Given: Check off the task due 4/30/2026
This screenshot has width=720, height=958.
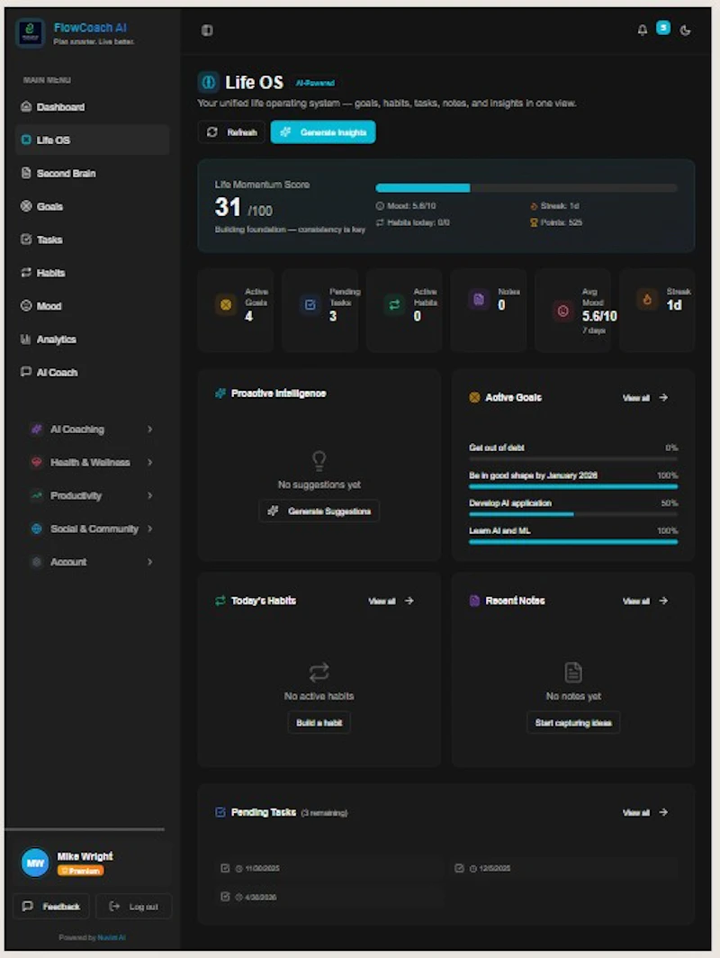Looking at the screenshot, I should click(225, 896).
